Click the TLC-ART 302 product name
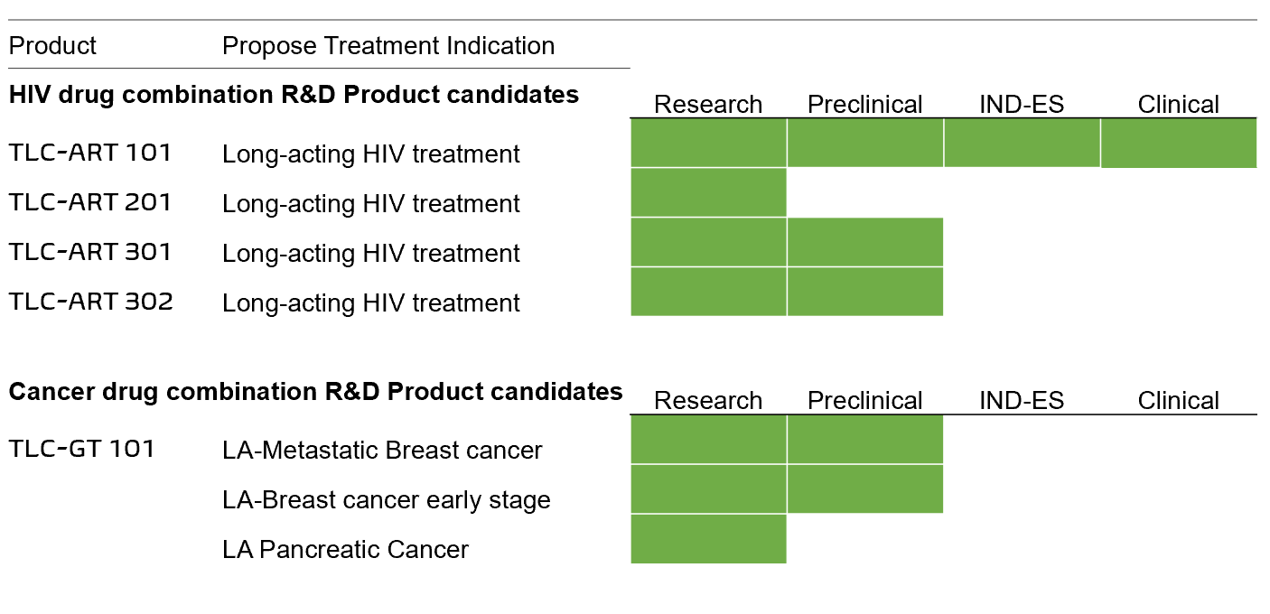This screenshot has height=614, width=1270. tap(90, 302)
